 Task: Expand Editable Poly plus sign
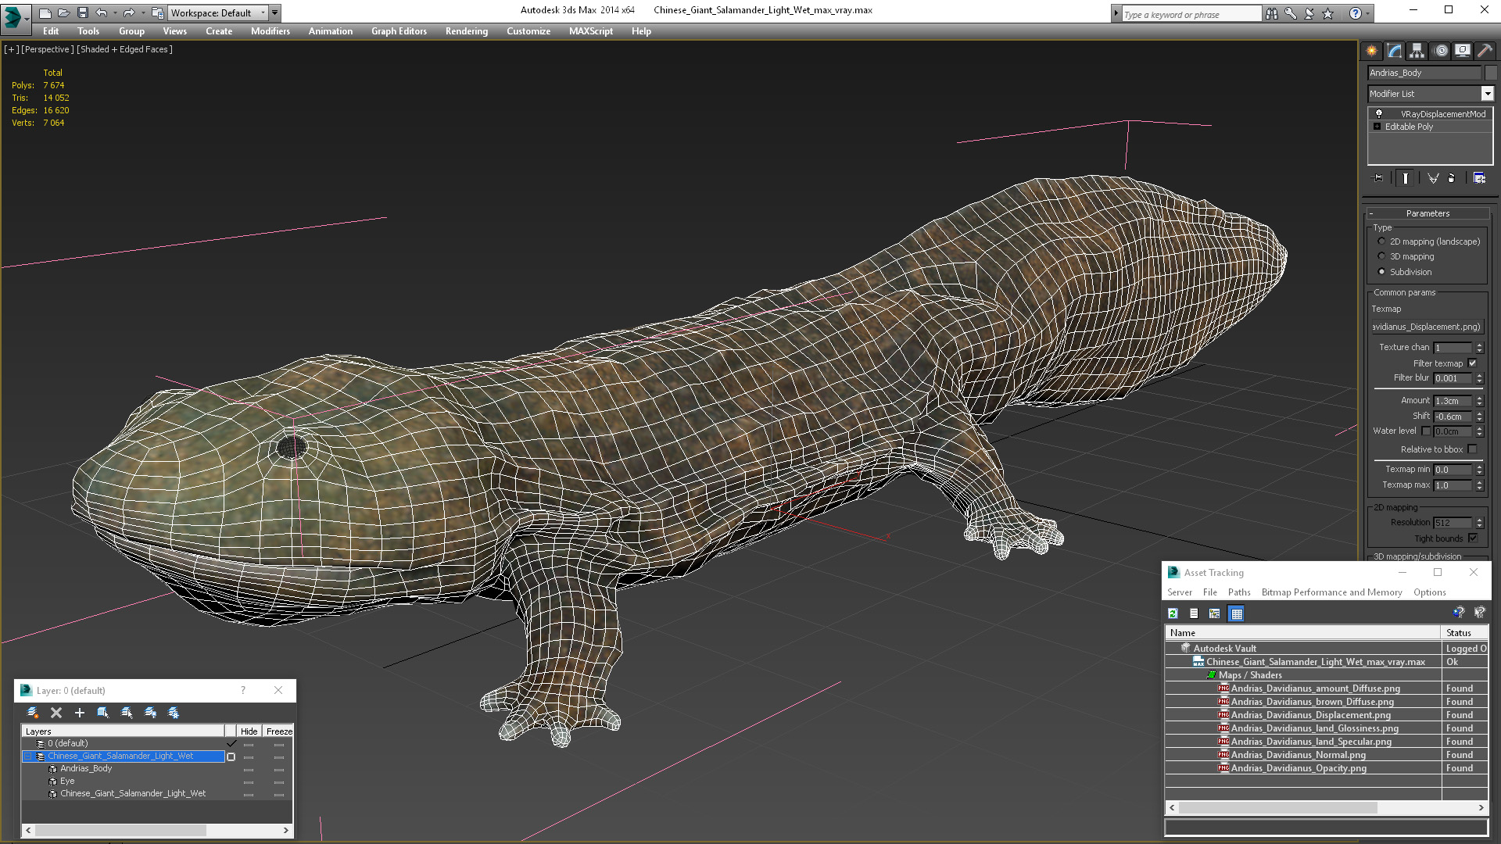pos(1377,127)
